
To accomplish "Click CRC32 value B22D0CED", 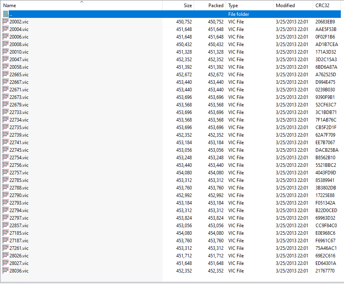I will click(326, 211).
